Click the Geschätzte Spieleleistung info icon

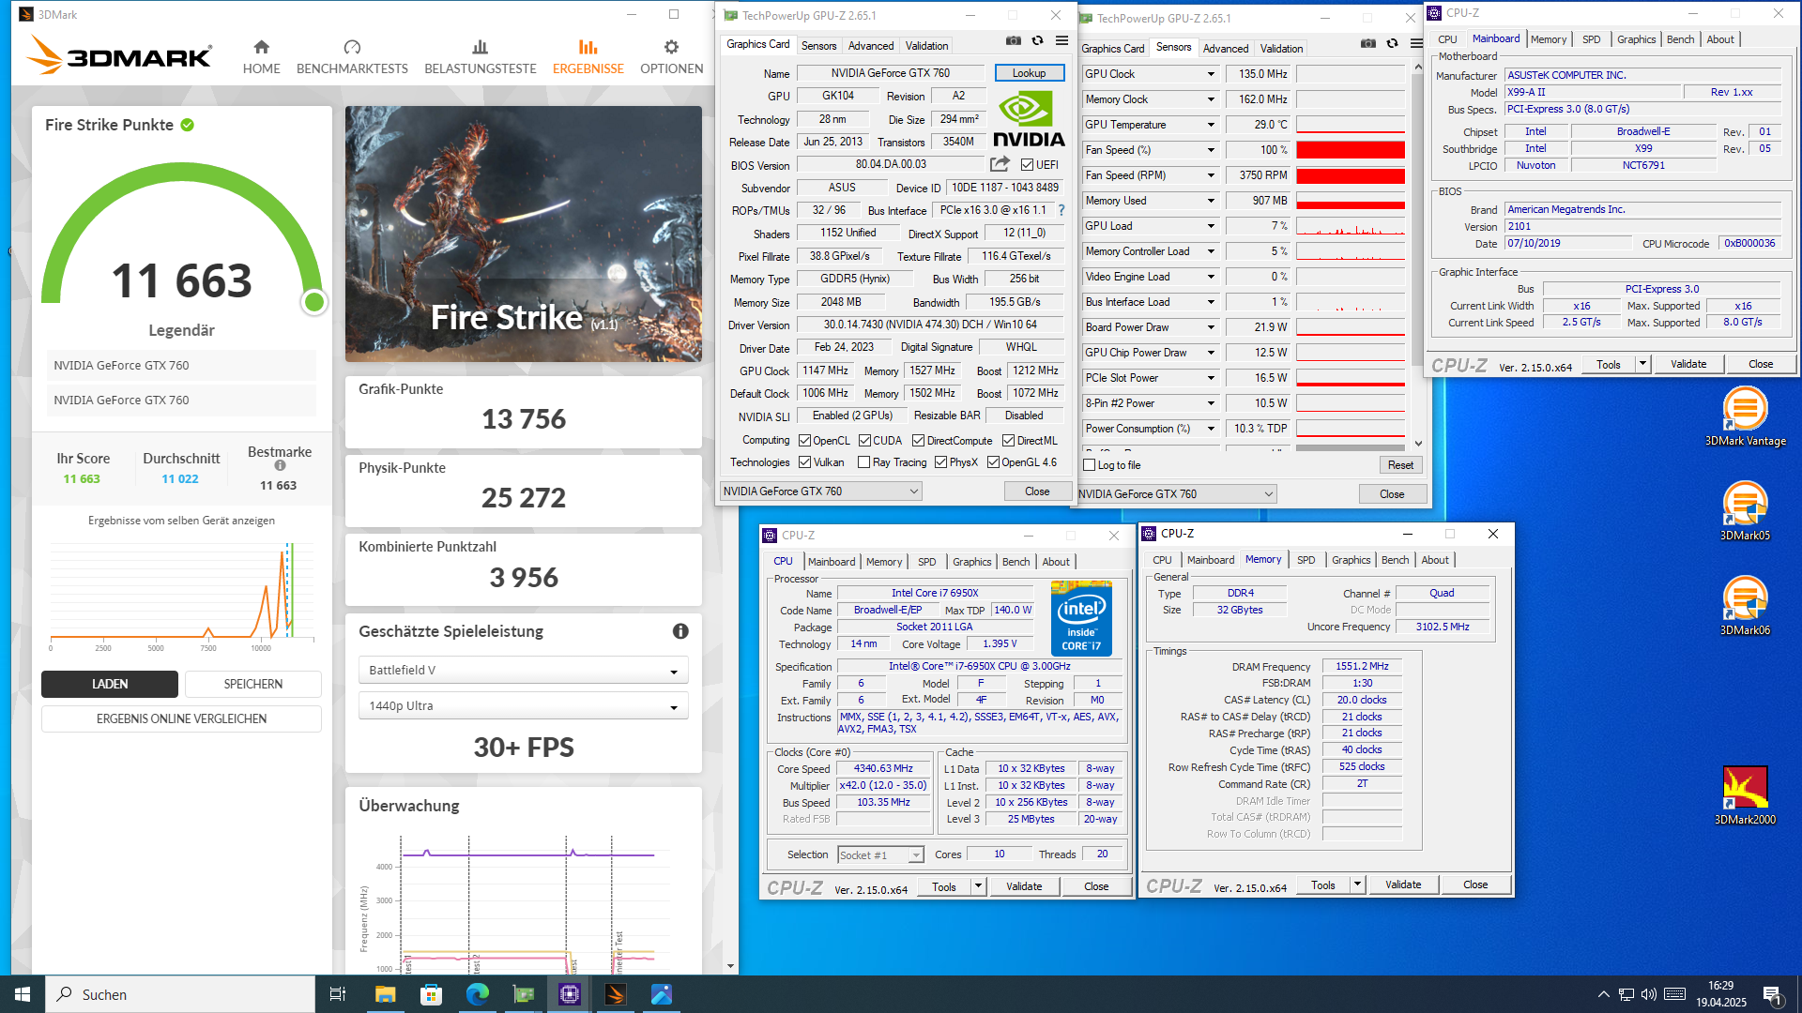[680, 631]
